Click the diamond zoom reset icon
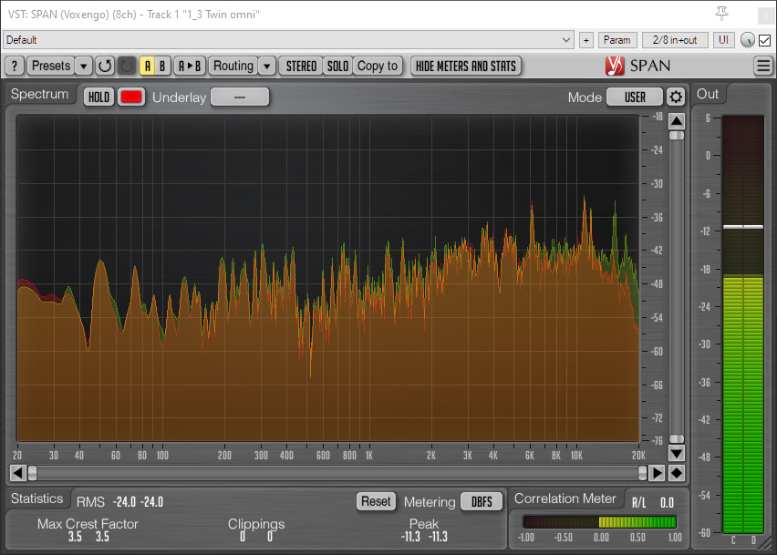Screen dimensions: 777x555 coord(676,472)
